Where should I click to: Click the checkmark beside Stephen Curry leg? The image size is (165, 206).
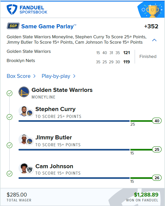coord(9,117)
